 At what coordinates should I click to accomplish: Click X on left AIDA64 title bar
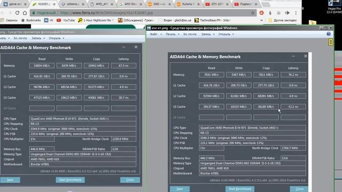coord(136,47)
